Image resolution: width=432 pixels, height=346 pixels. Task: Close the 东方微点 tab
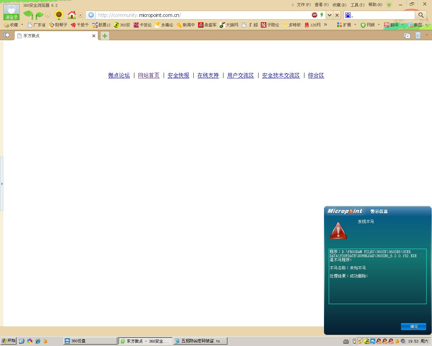(x=94, y=36)
